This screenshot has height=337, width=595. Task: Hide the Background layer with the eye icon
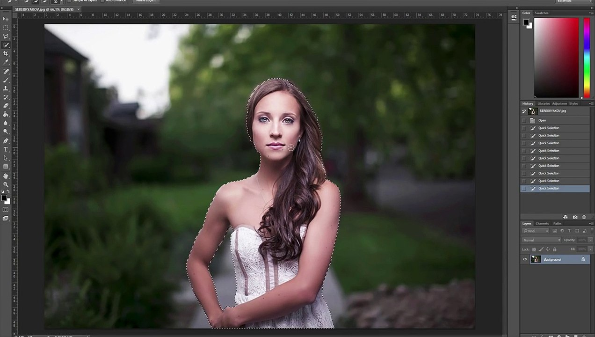[x=525, y=259]
